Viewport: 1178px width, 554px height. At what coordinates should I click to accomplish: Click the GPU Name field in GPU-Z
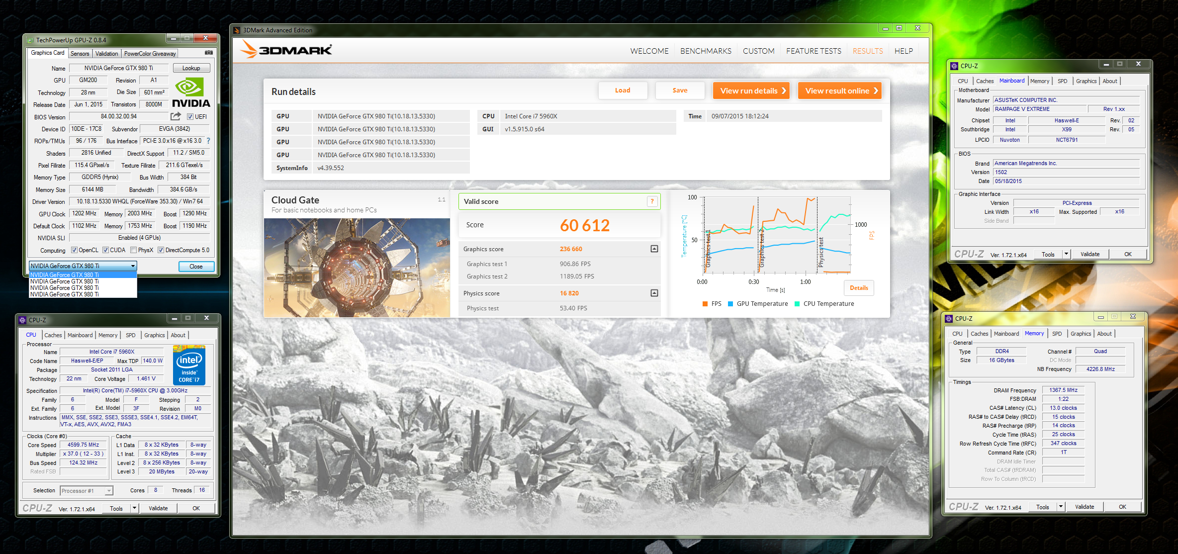coord(119,68)
